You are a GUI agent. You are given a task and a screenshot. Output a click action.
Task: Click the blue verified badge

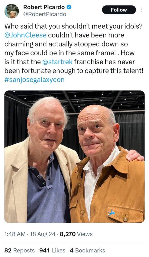pyautogui.click(x=69, y=7)
